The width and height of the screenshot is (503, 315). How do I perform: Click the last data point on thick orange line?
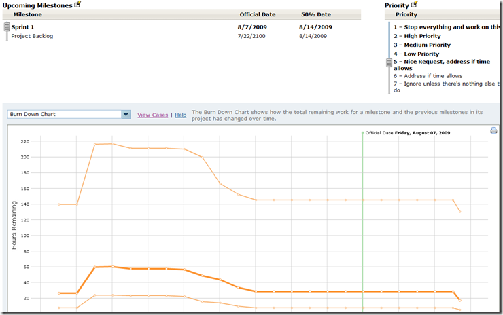460,301
